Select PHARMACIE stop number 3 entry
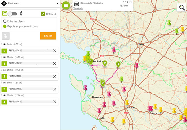The height and width of the screenshot is (130, 187). tap(29, 89)
